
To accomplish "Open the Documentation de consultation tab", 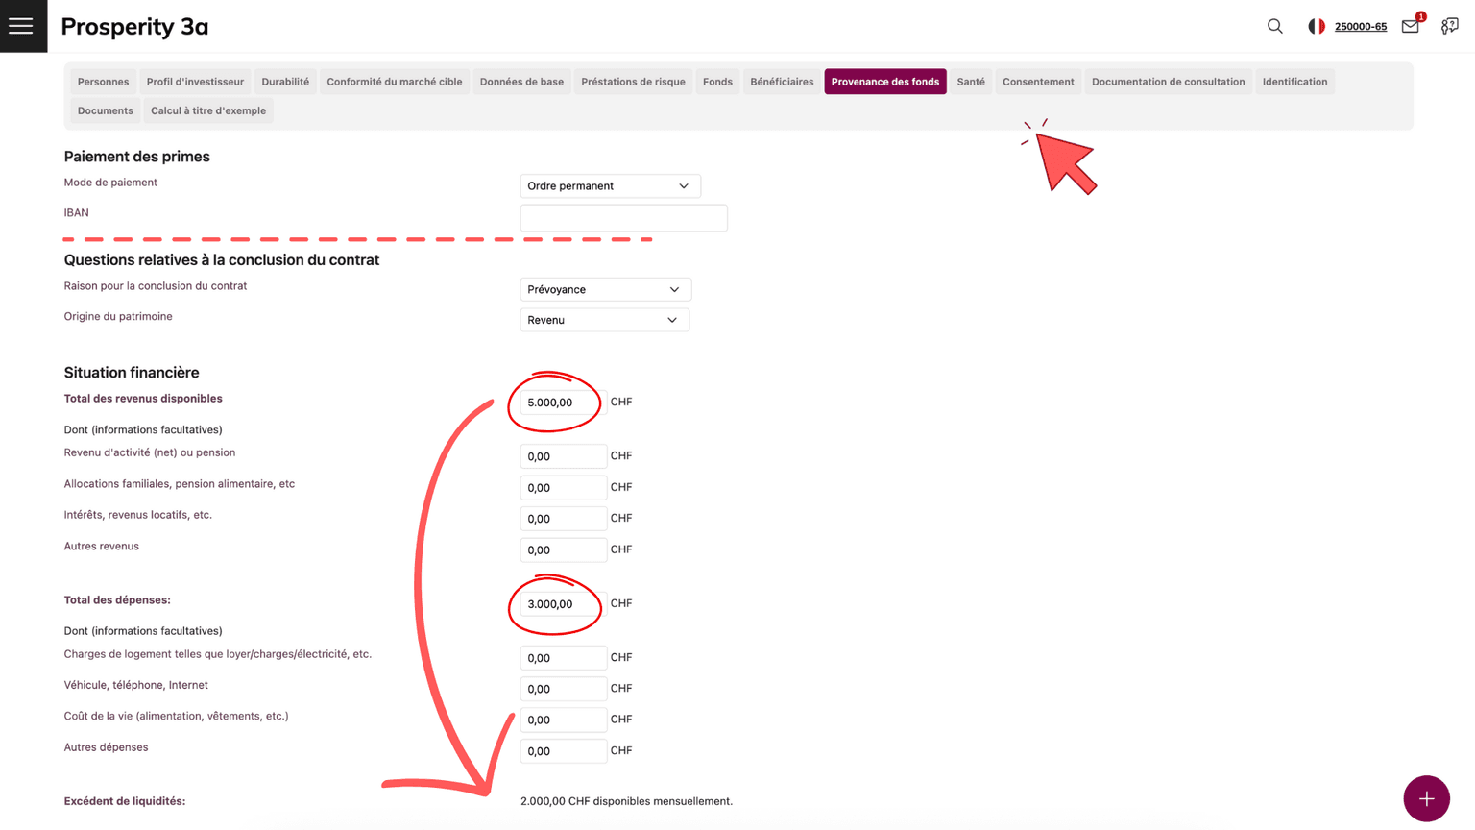I will click(x=1168, y=82).
